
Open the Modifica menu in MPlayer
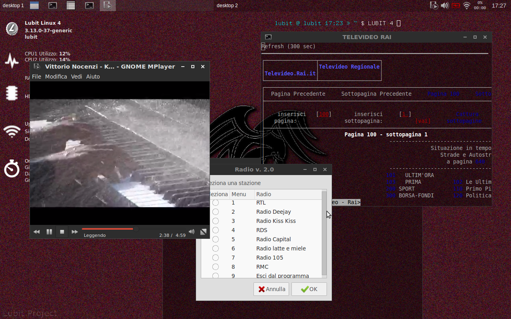pyautogui.click(x=56, y=77)
